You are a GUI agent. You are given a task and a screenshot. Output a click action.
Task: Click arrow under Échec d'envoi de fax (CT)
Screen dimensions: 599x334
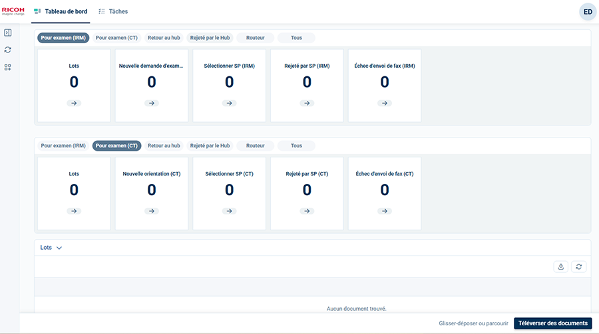385,210
